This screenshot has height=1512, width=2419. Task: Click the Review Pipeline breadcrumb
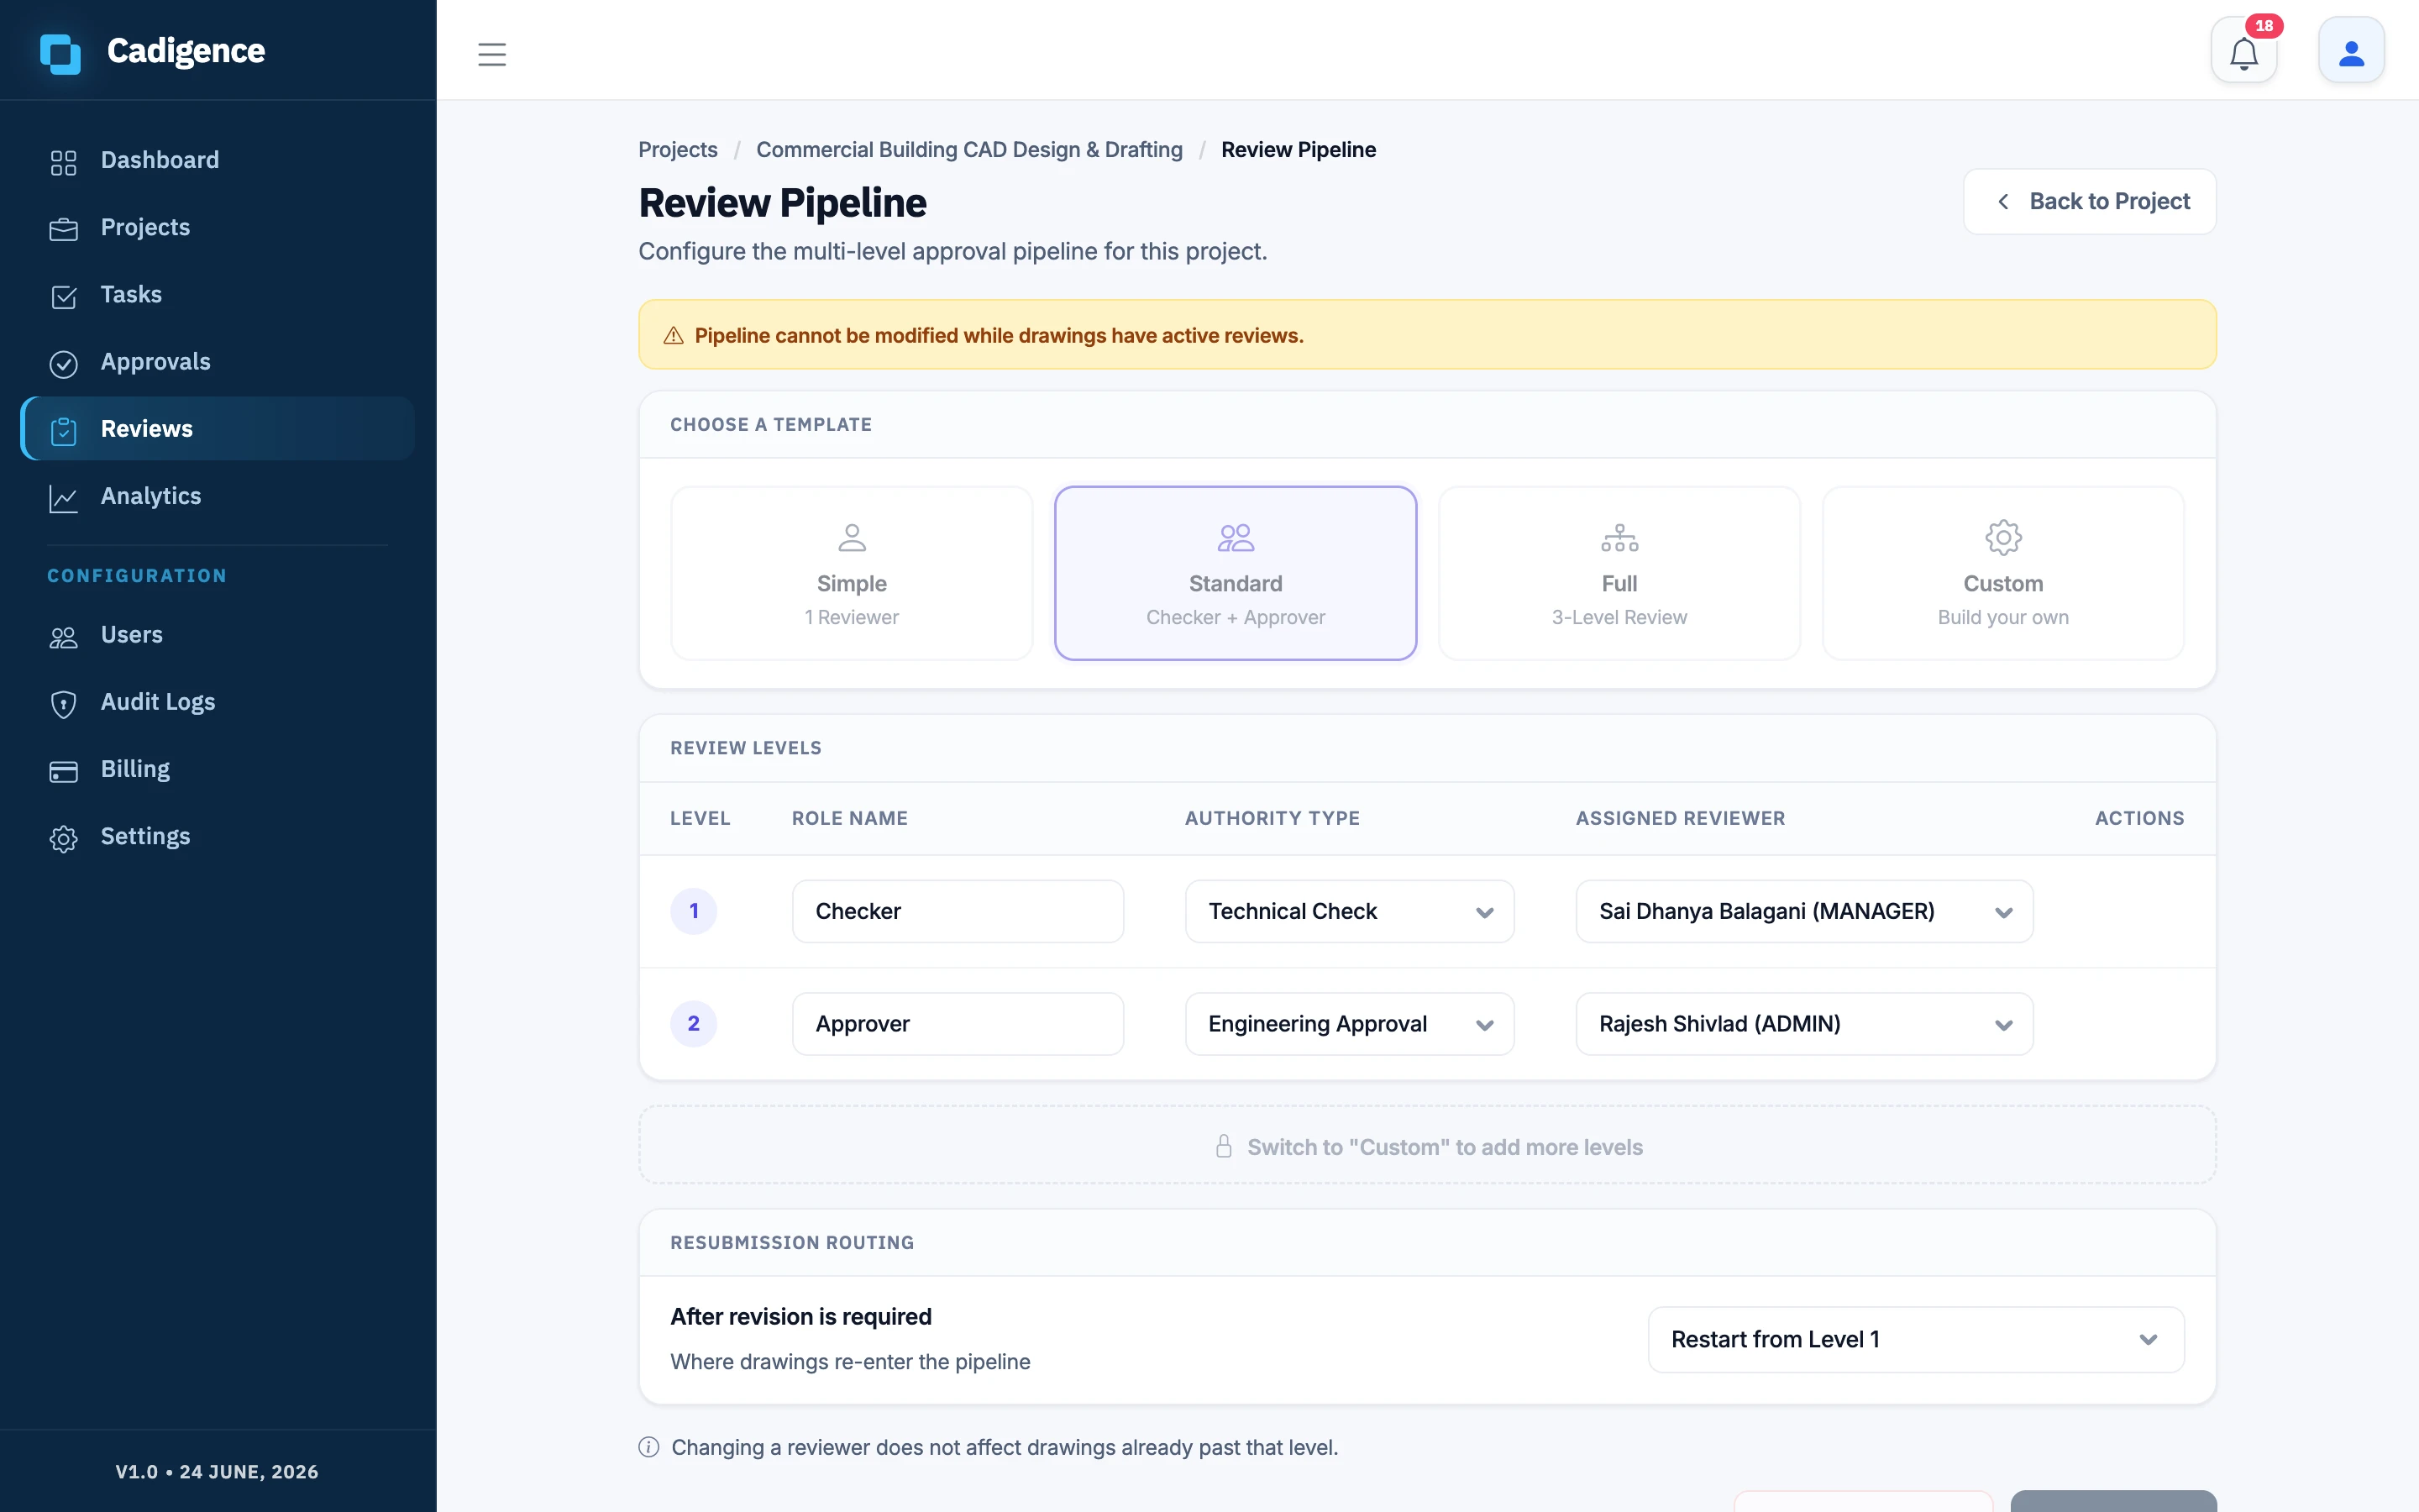click(1299, 150)
